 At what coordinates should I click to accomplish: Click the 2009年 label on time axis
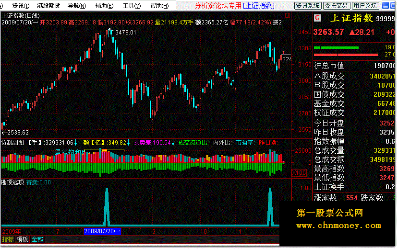coord(12,231)
